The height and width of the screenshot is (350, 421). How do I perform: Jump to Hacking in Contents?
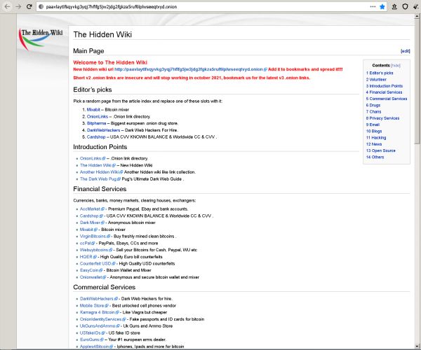pyautogui.click(x=376, y=138)
